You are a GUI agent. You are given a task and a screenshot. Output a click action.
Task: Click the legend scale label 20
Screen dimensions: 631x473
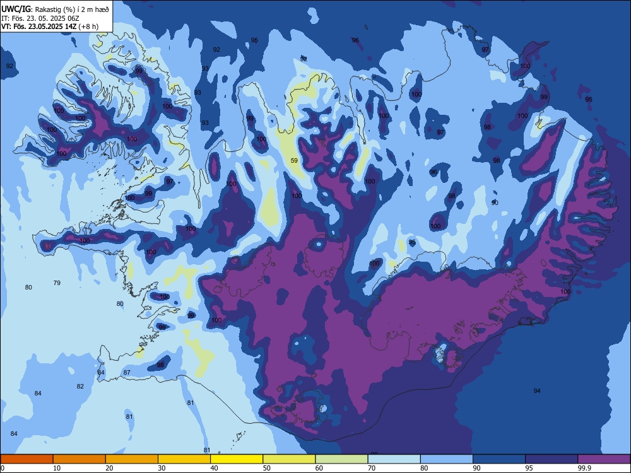[109, 468]
